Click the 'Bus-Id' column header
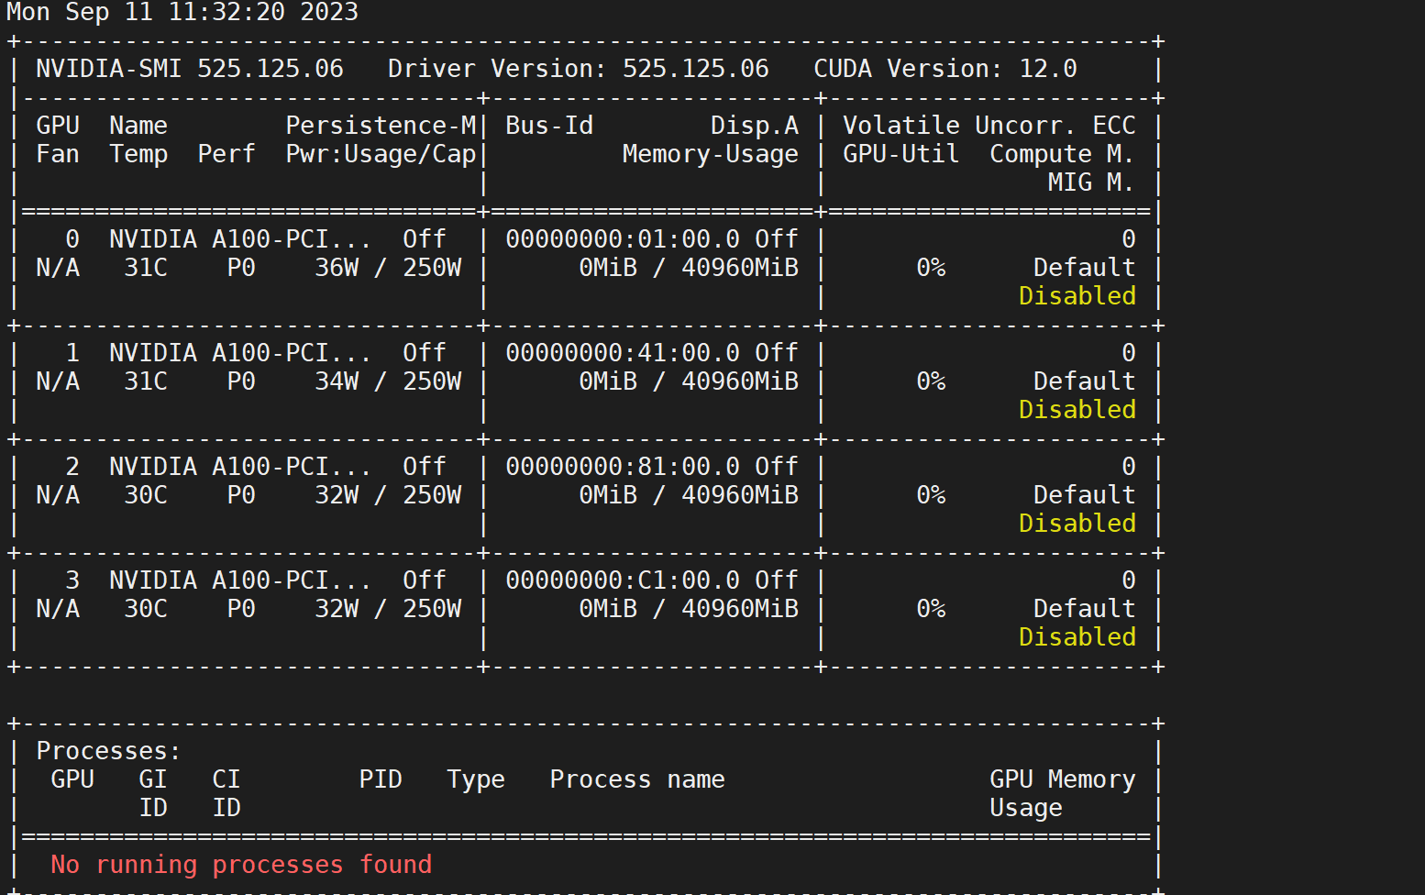Viewport: 1425px width, 895px height. (549, 126)
